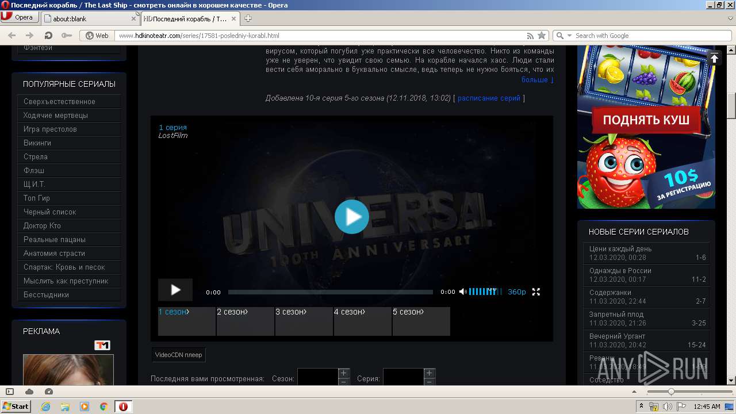Expand the 1 сезон episode list
Screen dimensions: 736x414
[x=187, y=321]
